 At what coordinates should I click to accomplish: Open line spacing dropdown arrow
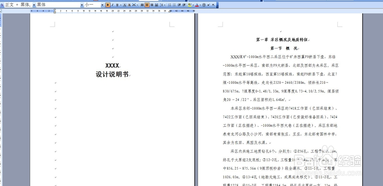point(165,5)
